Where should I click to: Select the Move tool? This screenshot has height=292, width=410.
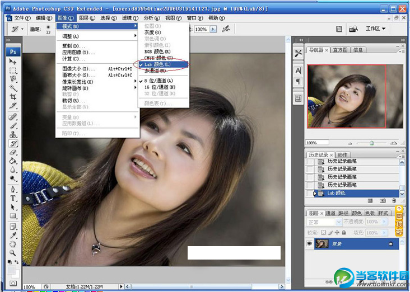click(13, 62)
